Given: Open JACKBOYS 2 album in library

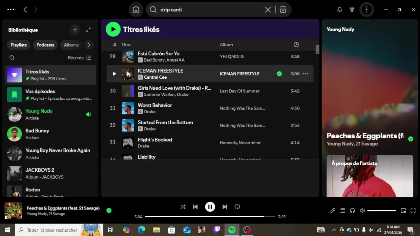Looking at the screenshot, I should 50,173.
